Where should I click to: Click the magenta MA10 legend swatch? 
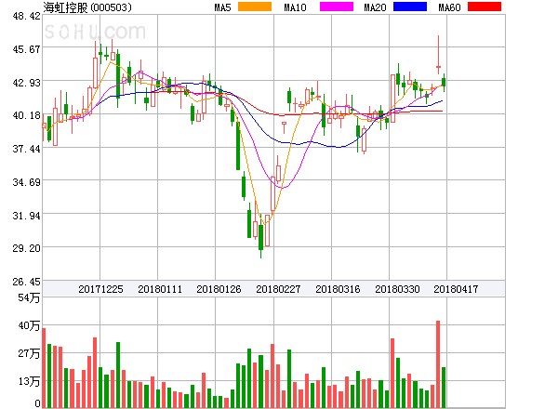[337, 7]
